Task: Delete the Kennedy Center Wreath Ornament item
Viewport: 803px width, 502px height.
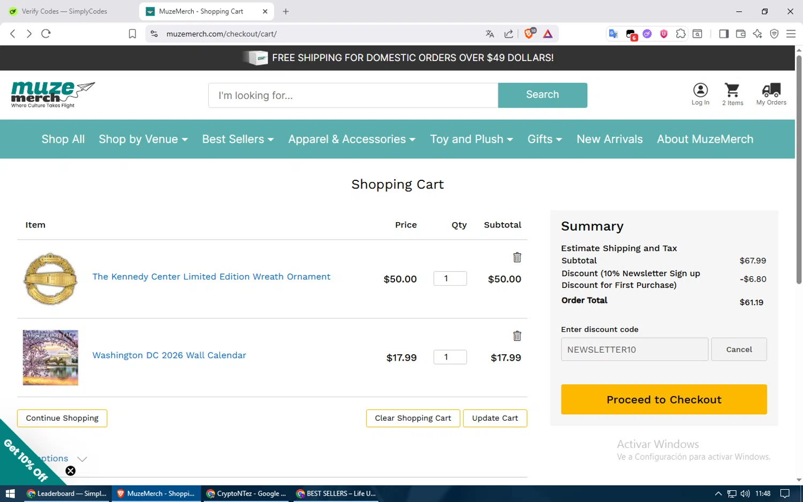Action: pyautogui.click(x=517, y=257)
